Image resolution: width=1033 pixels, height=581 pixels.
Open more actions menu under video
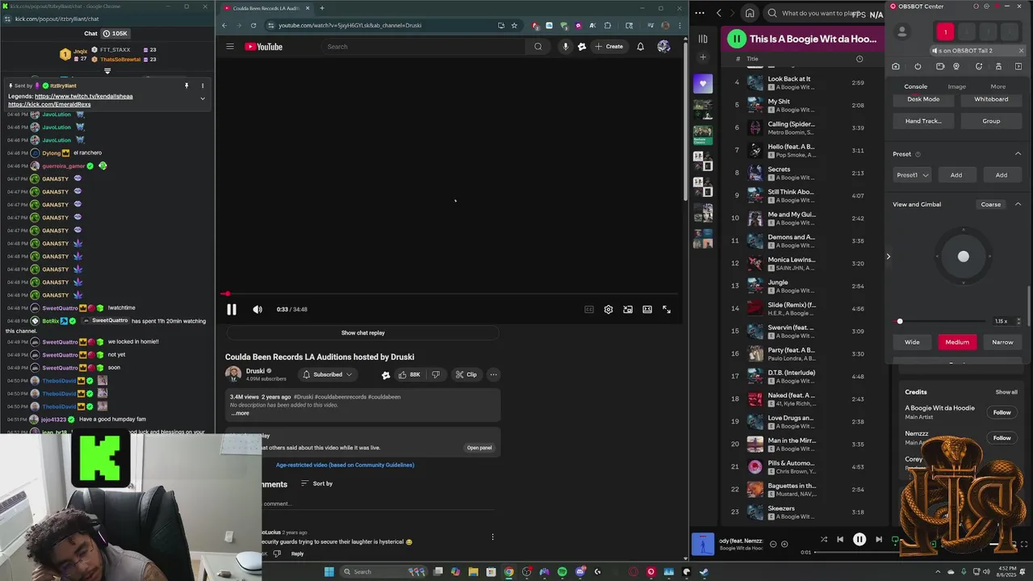click(x=493, y=374)
